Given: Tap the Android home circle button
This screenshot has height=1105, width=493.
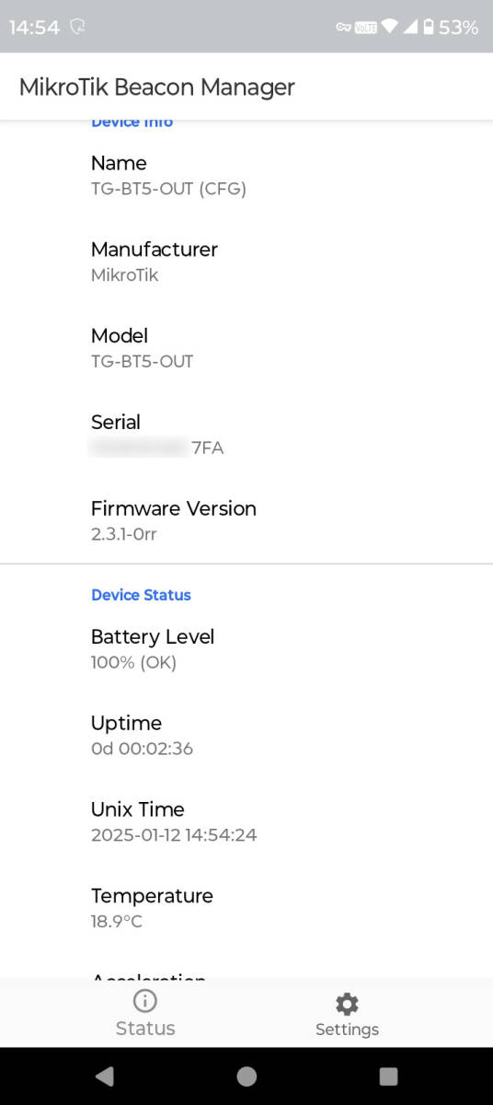Looking at the screenshot, I should click(x=246, y=1076).
